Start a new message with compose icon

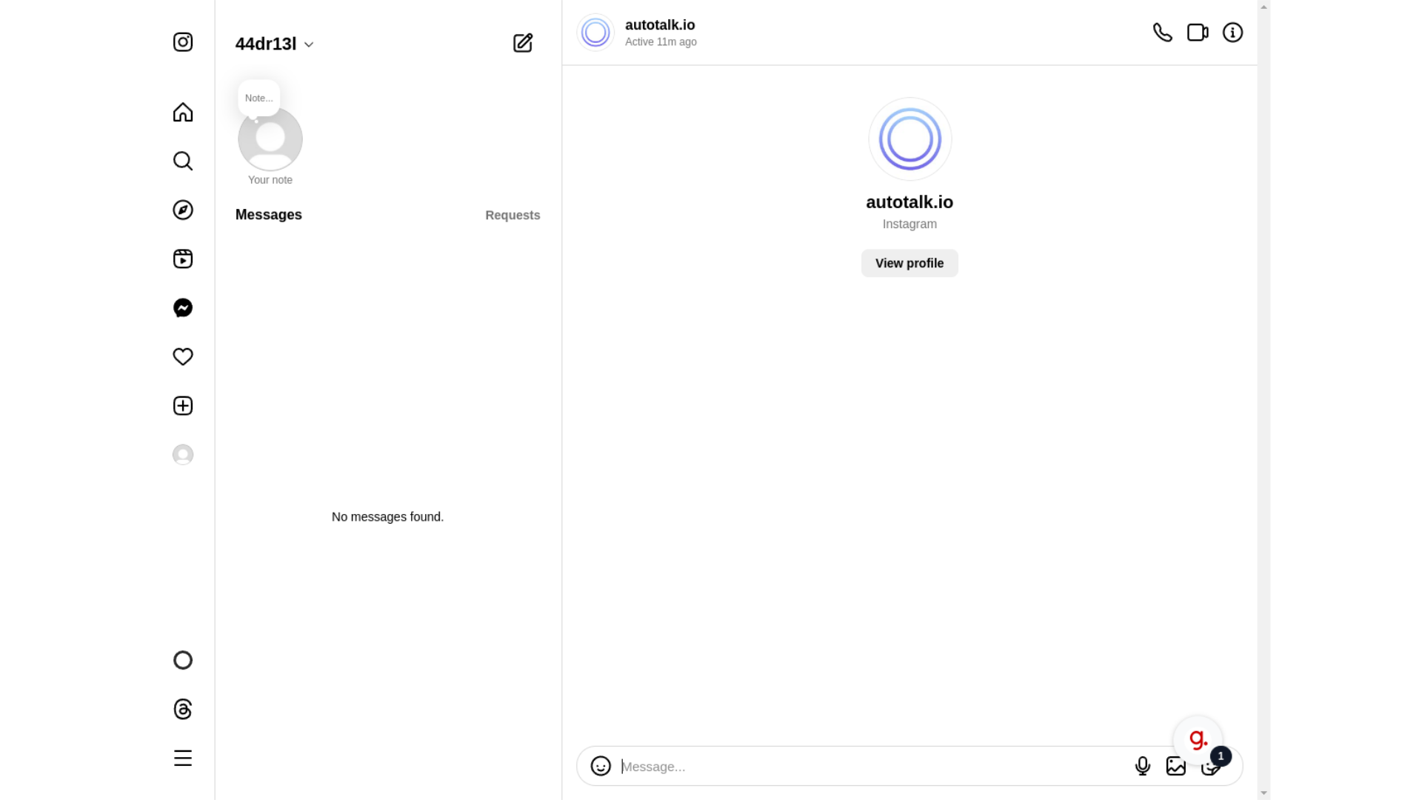point(523,43)
